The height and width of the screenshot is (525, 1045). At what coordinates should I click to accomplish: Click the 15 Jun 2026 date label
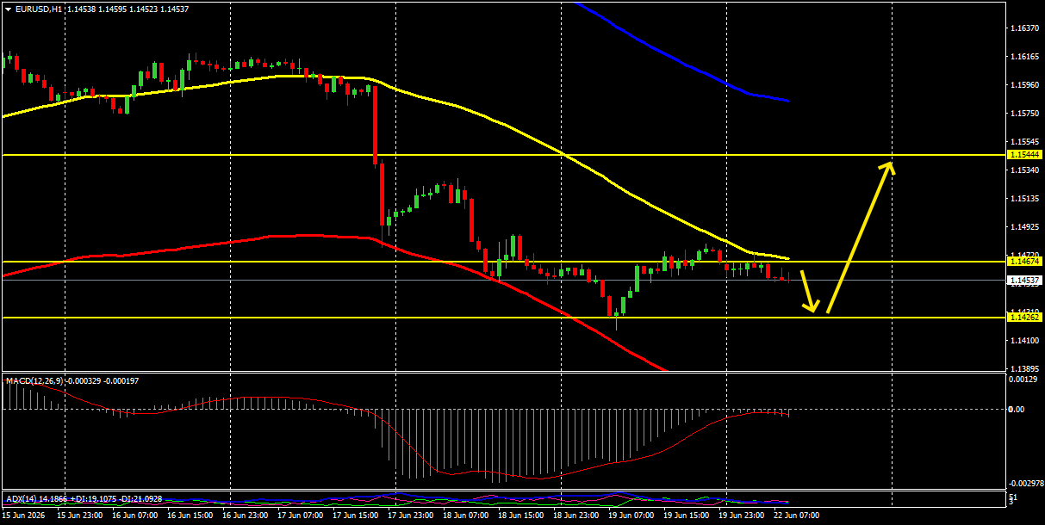point(24,516)
